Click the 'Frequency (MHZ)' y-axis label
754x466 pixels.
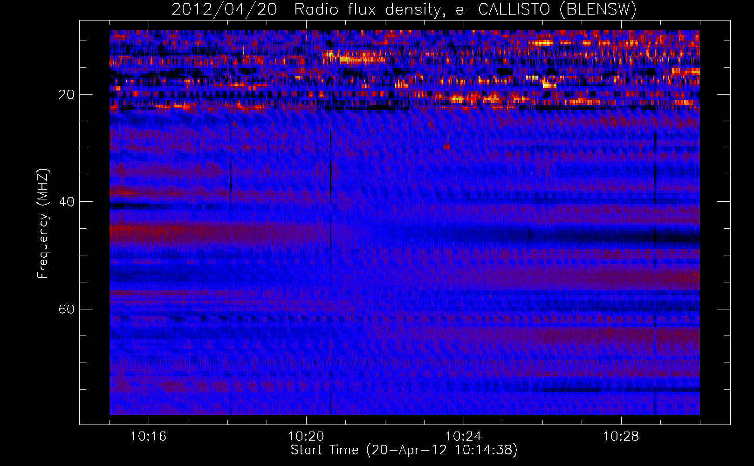43,224
